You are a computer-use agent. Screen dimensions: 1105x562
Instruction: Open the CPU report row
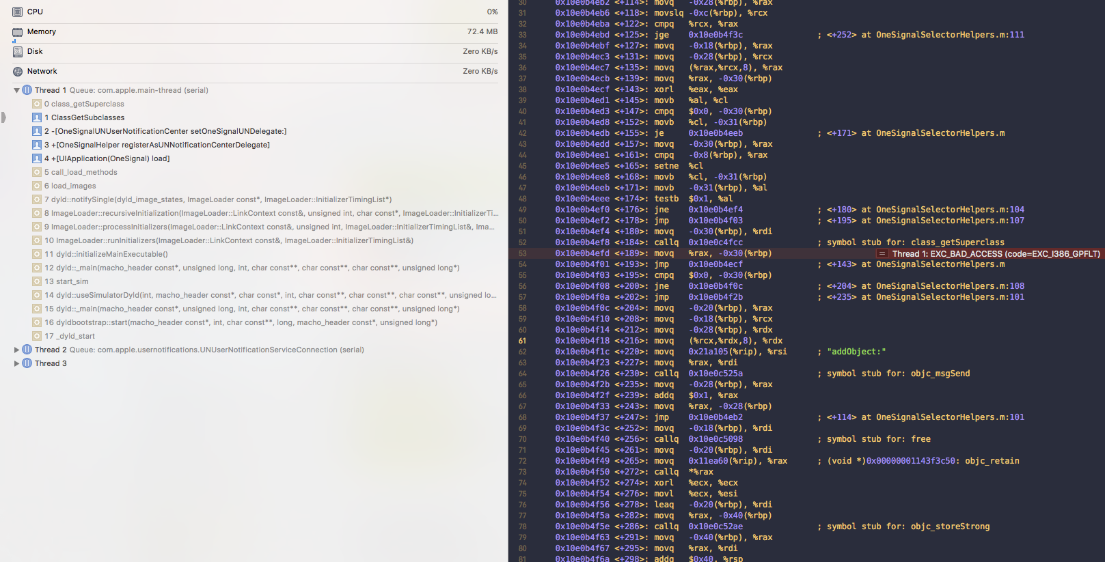tap(254, 12)
